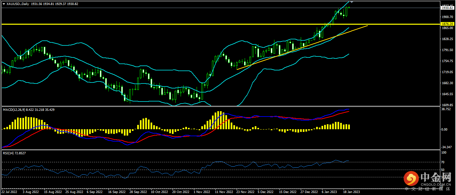Click the 28 Sep 2022 date label
Screen dimensions: 456x195
[138, 192]
